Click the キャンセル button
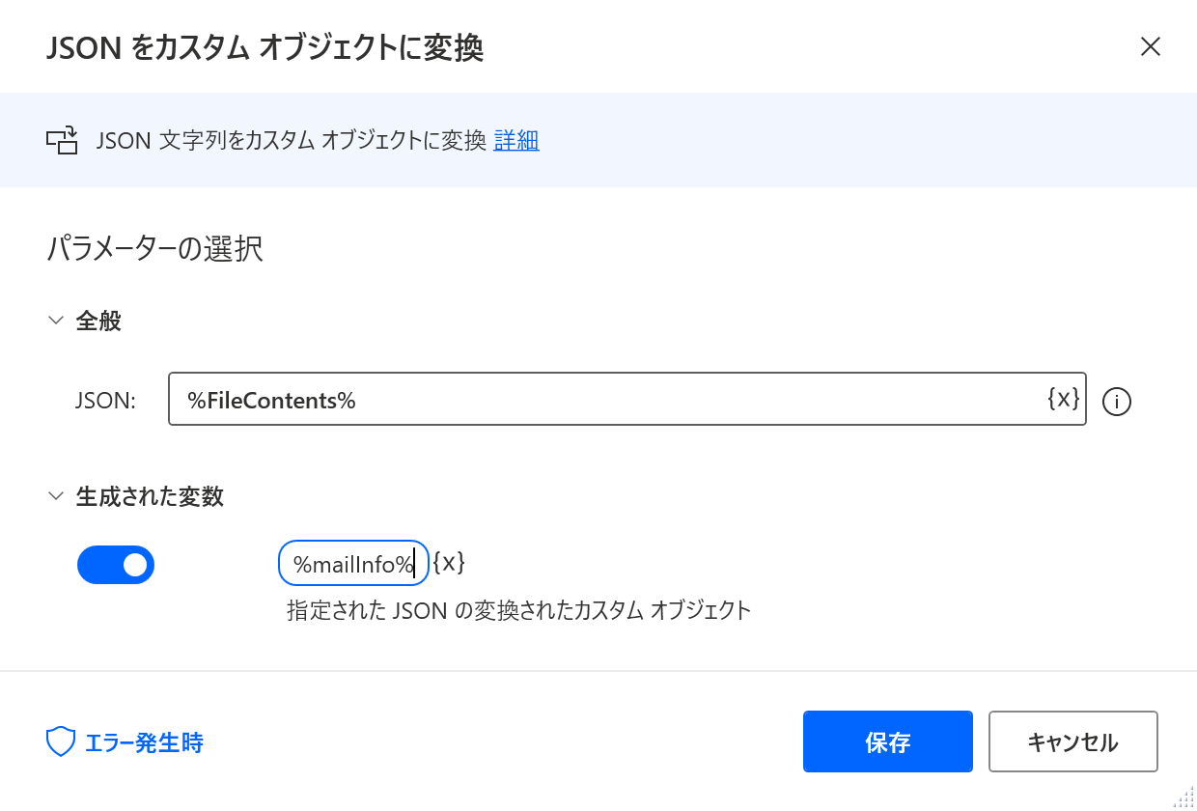Viewport: 1197px width, 811px height. pos(1073,741)
